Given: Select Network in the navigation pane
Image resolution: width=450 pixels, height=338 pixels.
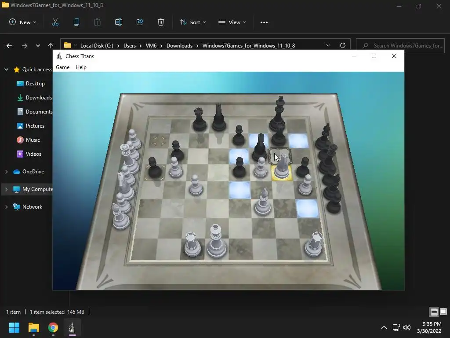Looking at the screenshot, I should [28, 207].
